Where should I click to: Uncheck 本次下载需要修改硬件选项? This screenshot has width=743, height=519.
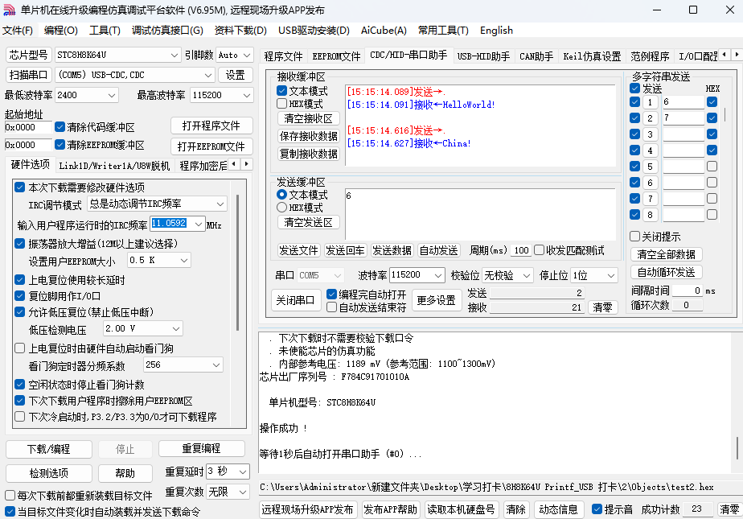(20, 187)
